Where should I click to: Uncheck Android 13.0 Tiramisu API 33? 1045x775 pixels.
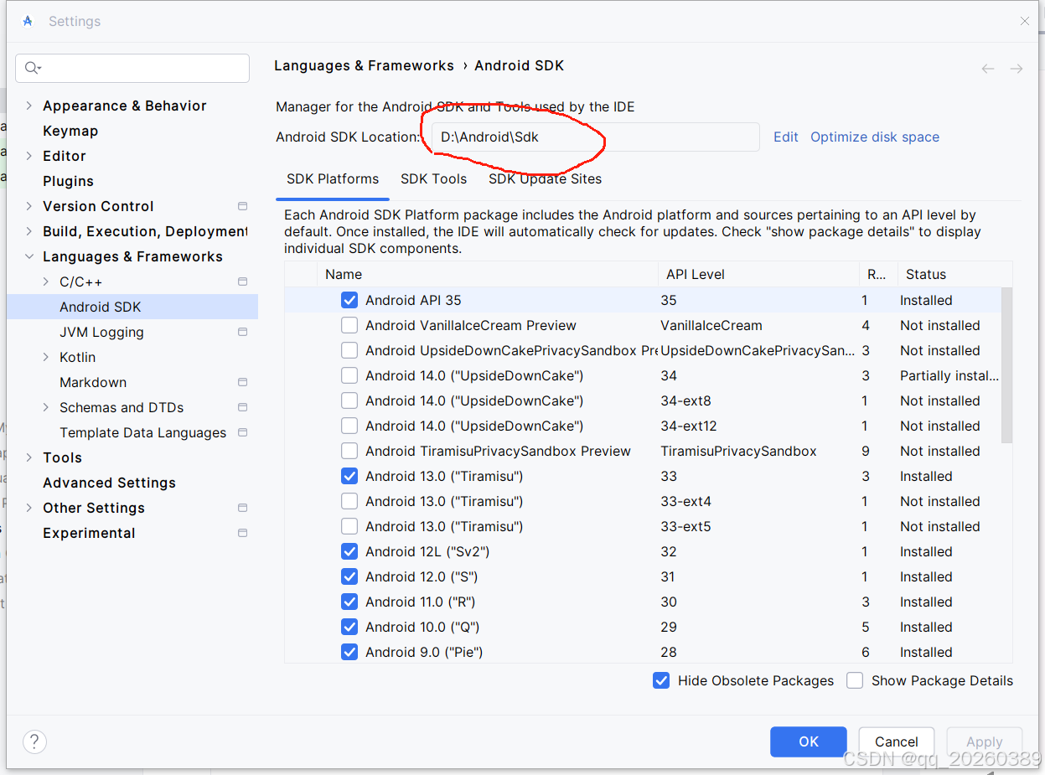(349, 476)
